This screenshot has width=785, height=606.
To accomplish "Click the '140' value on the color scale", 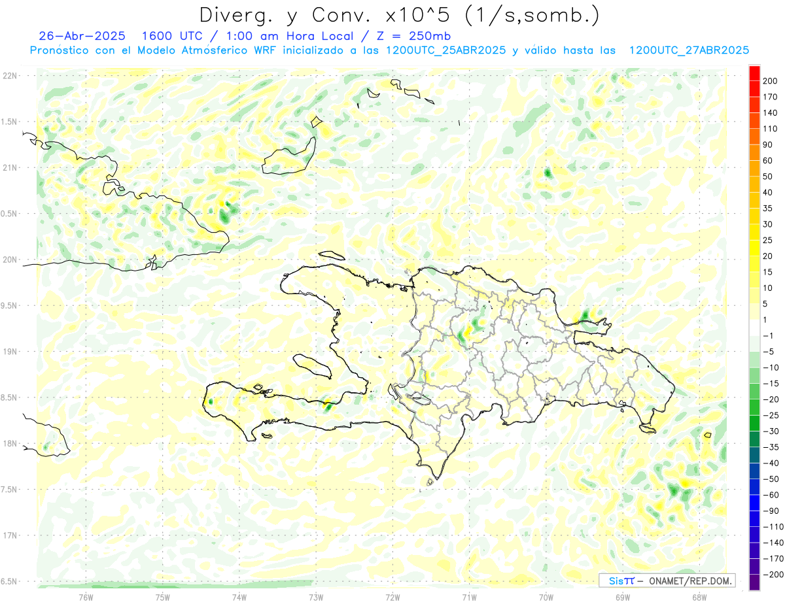I will [x=771, y=113].
